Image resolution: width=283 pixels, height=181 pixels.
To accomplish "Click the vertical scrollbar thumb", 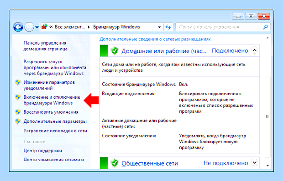I will (x=267, y=116).
